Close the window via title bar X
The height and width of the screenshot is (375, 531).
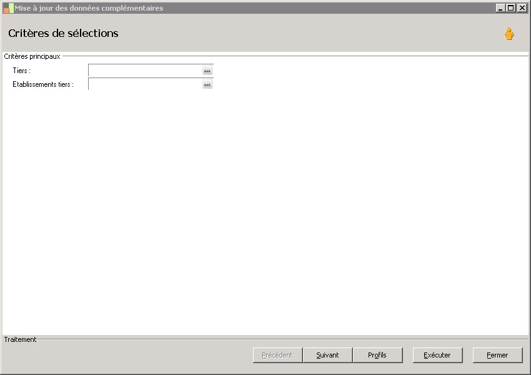point(522,7)
